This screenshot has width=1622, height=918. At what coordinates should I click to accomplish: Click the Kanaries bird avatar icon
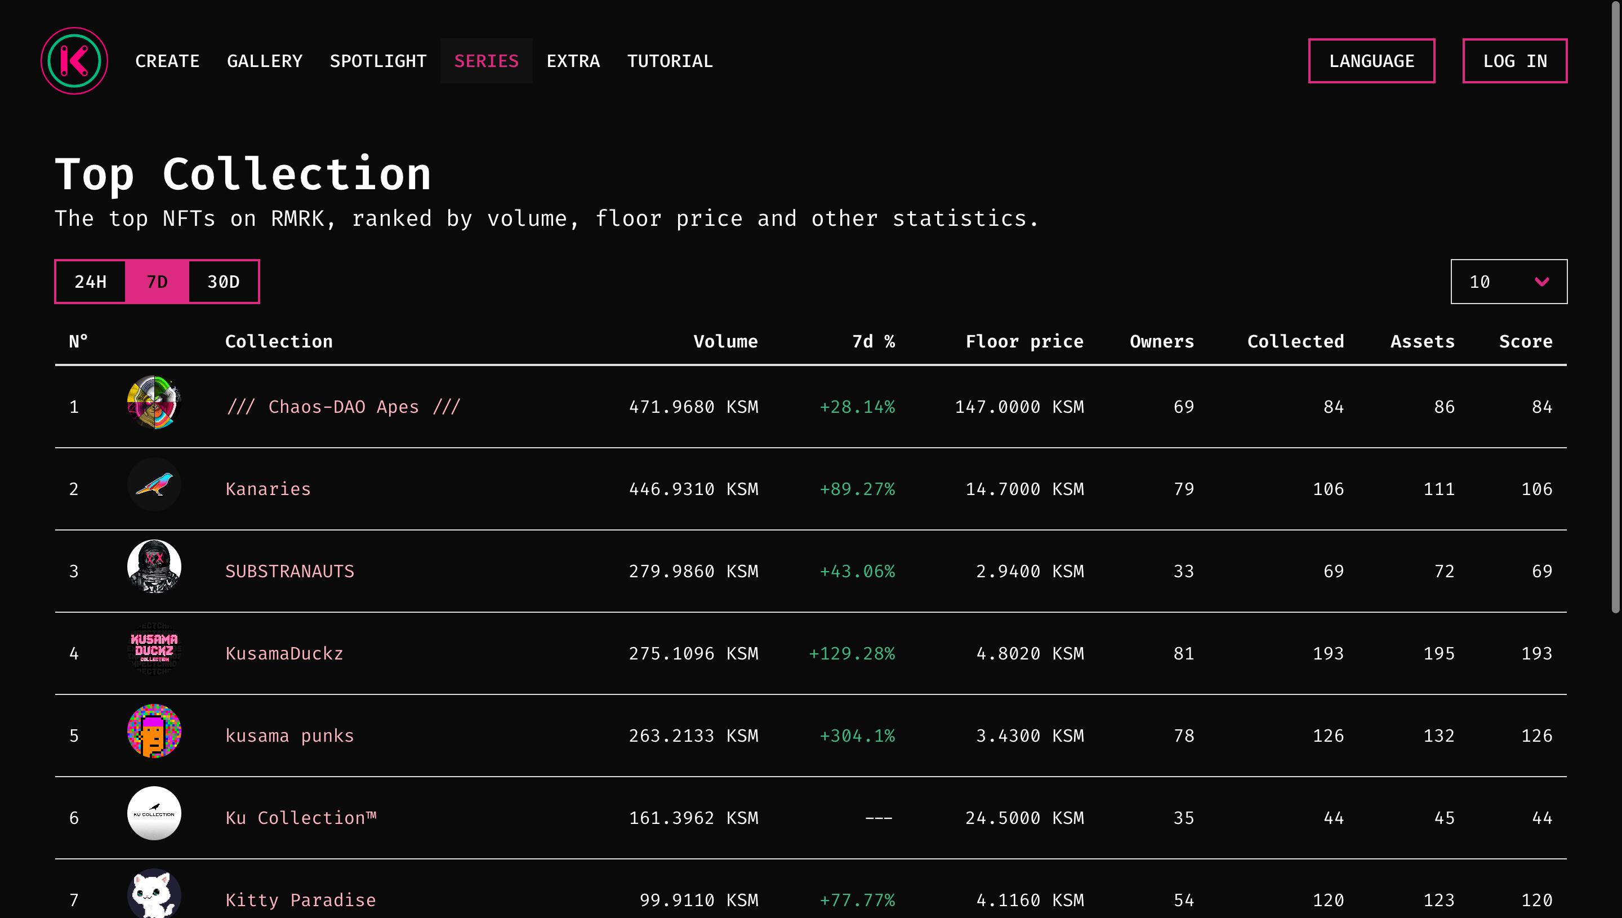pos(154,485)
